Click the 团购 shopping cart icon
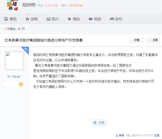 tap(27, 19)
